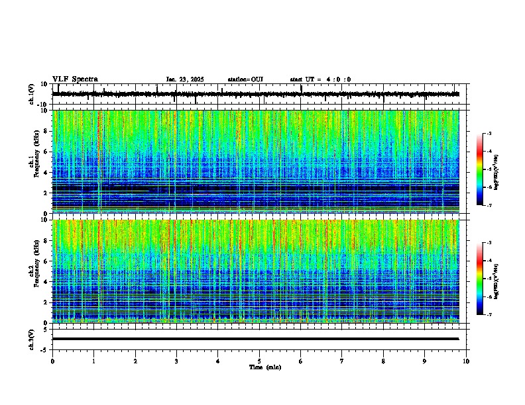Click the "9" time axis tick label
The height and width of the screenshot is (405, 525).
click(424, 361)
